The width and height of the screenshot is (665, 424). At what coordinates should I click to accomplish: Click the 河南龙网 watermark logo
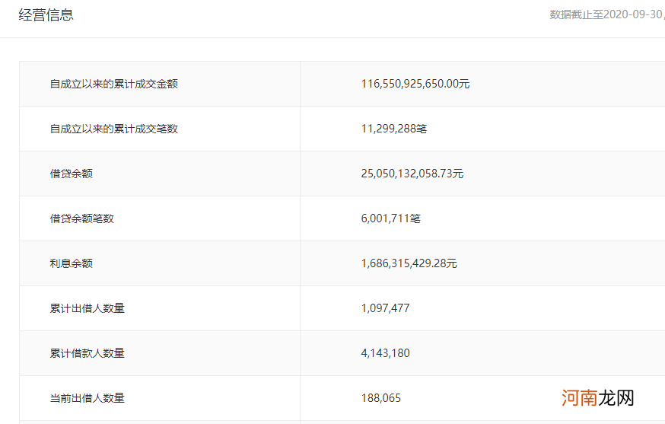tap(597, 397)
